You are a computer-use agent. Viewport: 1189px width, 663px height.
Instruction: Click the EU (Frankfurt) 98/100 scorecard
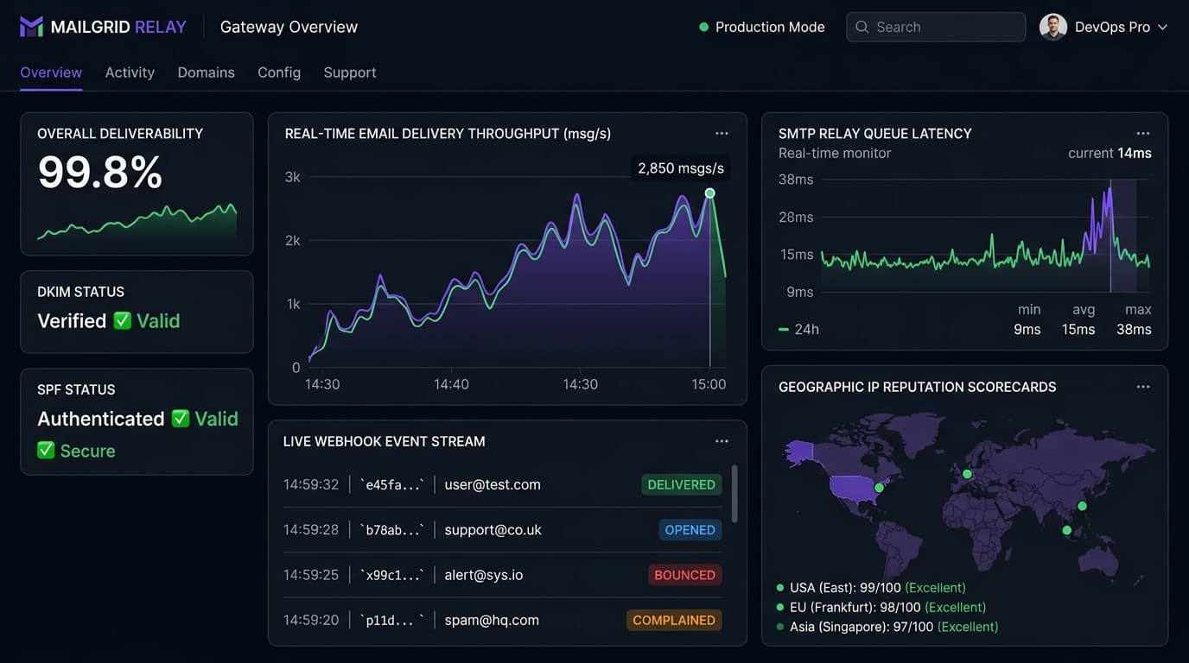(881, 608)
